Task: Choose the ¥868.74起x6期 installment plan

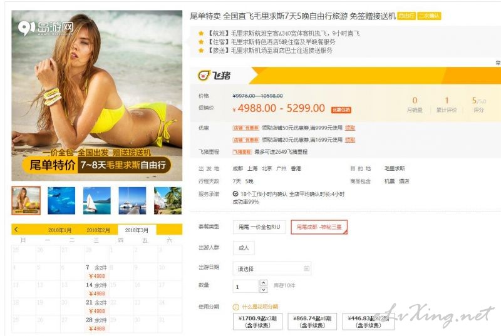Action: tap(312, 322)
